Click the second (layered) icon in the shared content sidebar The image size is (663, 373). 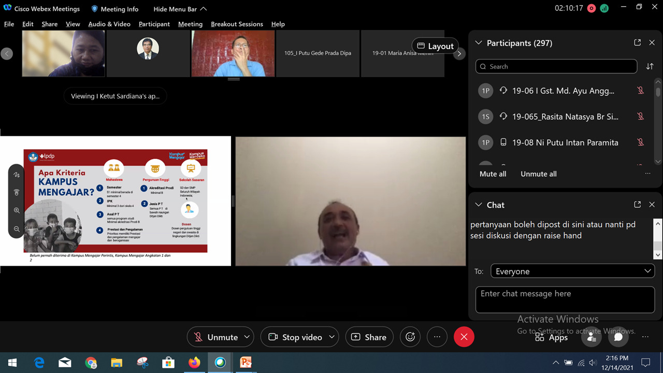coord(17,192)
